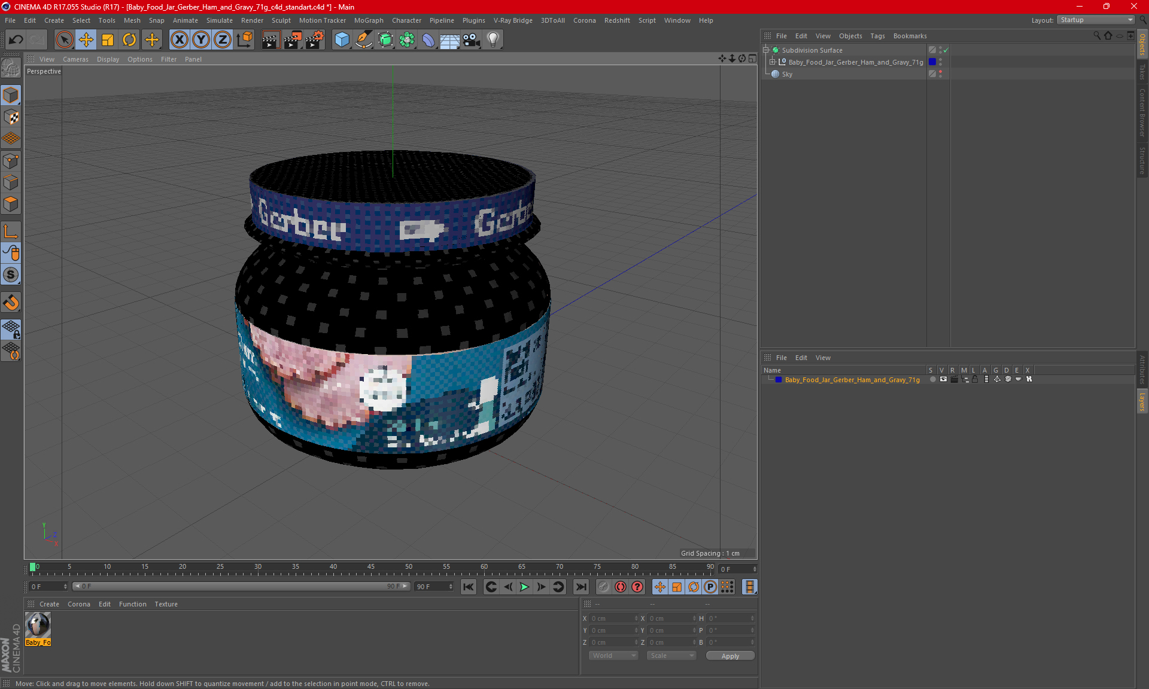The width and height of the screenshot is (1149, 689).
Task: Expand the Baby_Food_Jar object hierarchy
Action: tap(773, 62)
